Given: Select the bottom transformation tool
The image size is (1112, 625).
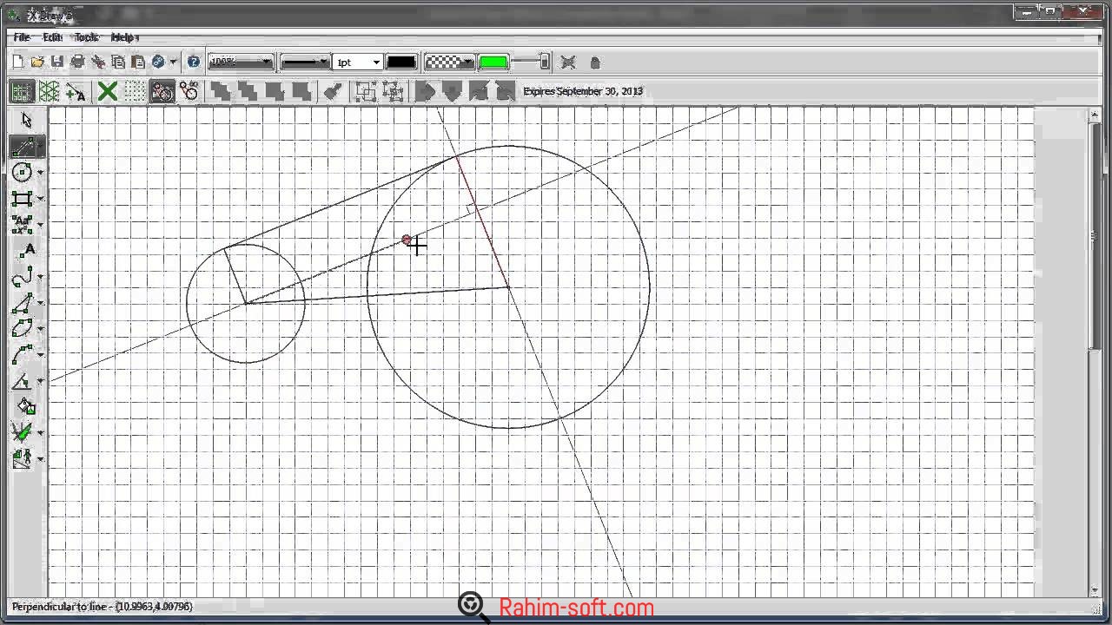Looking at the screenshot, I should 23,457.
